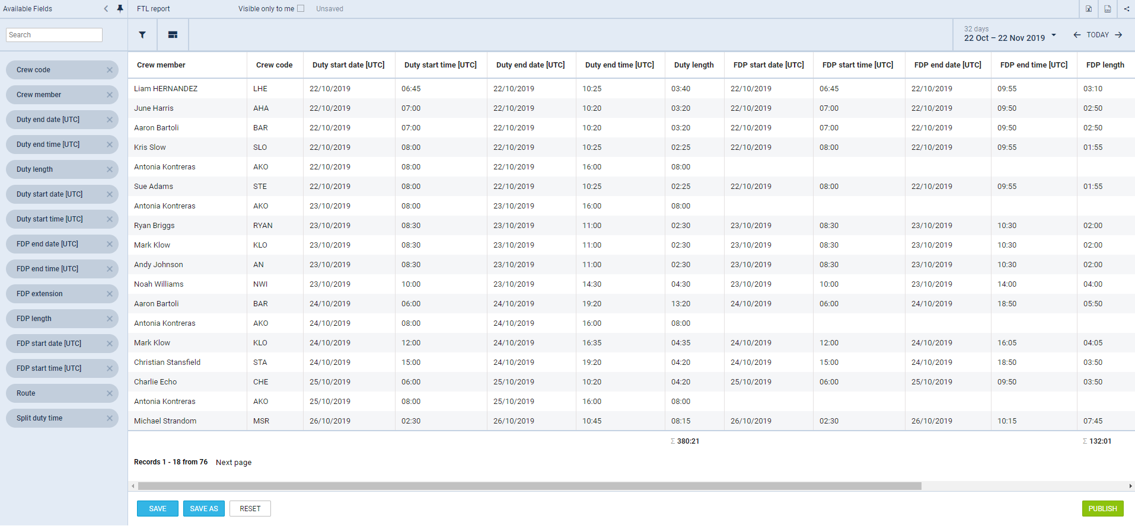Image resolution: width=1135 pixels, height=526 pixels.
Task: Collapse the Available Fields panel
Action: coord(106,9)
